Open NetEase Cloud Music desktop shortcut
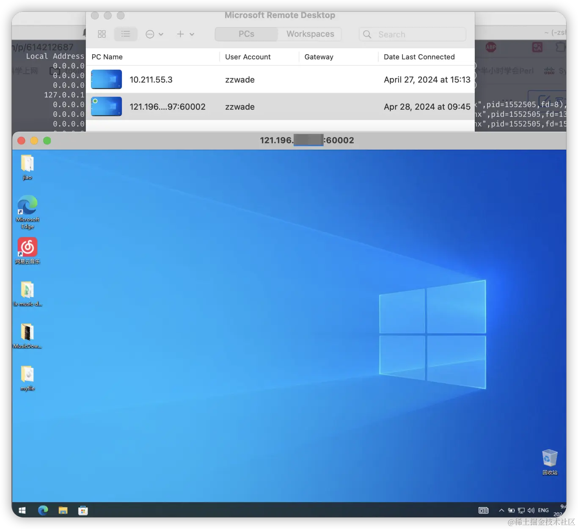The image size is (578, 529). point(28,251)
